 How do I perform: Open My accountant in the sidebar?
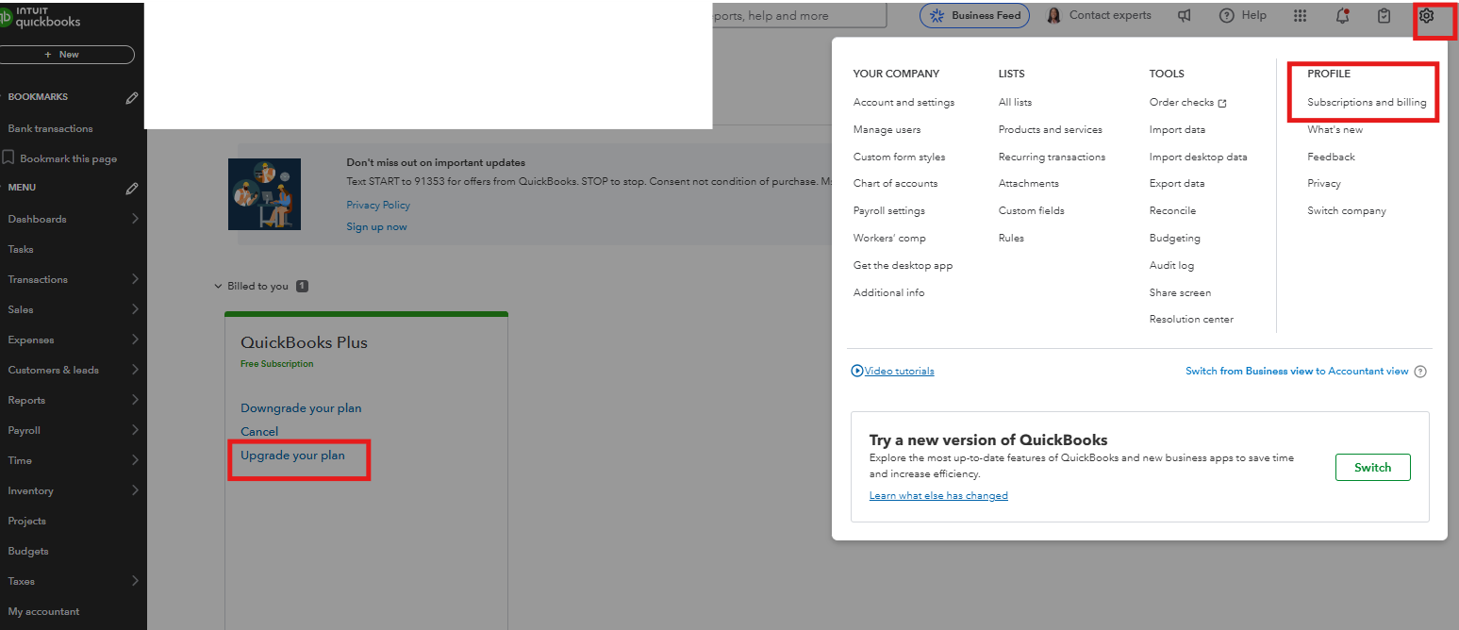(43, 611)
